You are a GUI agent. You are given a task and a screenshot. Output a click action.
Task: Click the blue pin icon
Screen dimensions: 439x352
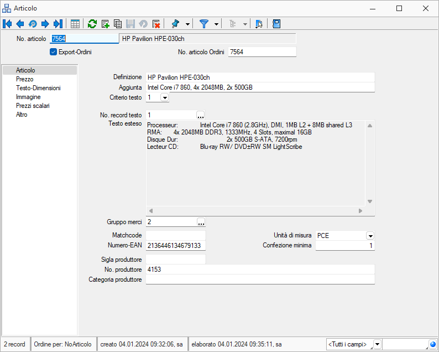click(175, 24)
